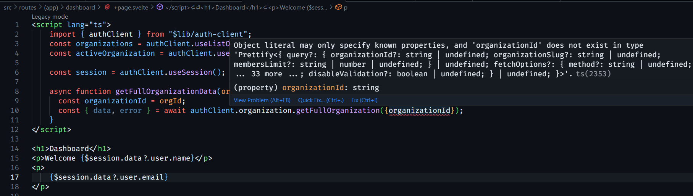Click 'getFullOrganizationData' function name
693x196 pixels.
click(166, 92)
